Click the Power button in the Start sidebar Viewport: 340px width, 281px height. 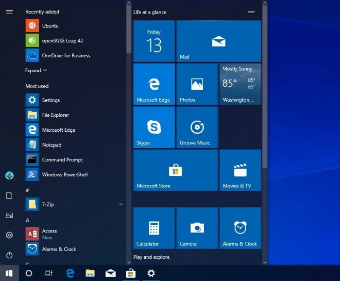pyautogui.click(x=9, y=255)
